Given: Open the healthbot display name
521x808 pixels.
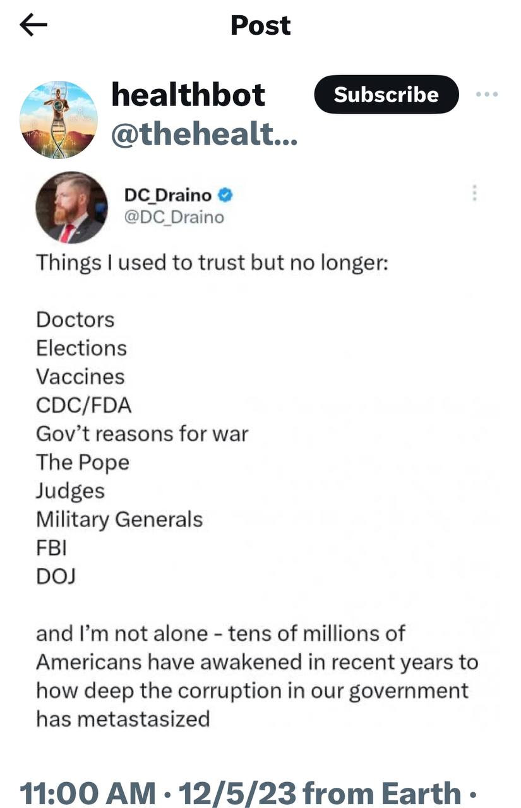Looking at the screenshot, I should click(188, 95).
